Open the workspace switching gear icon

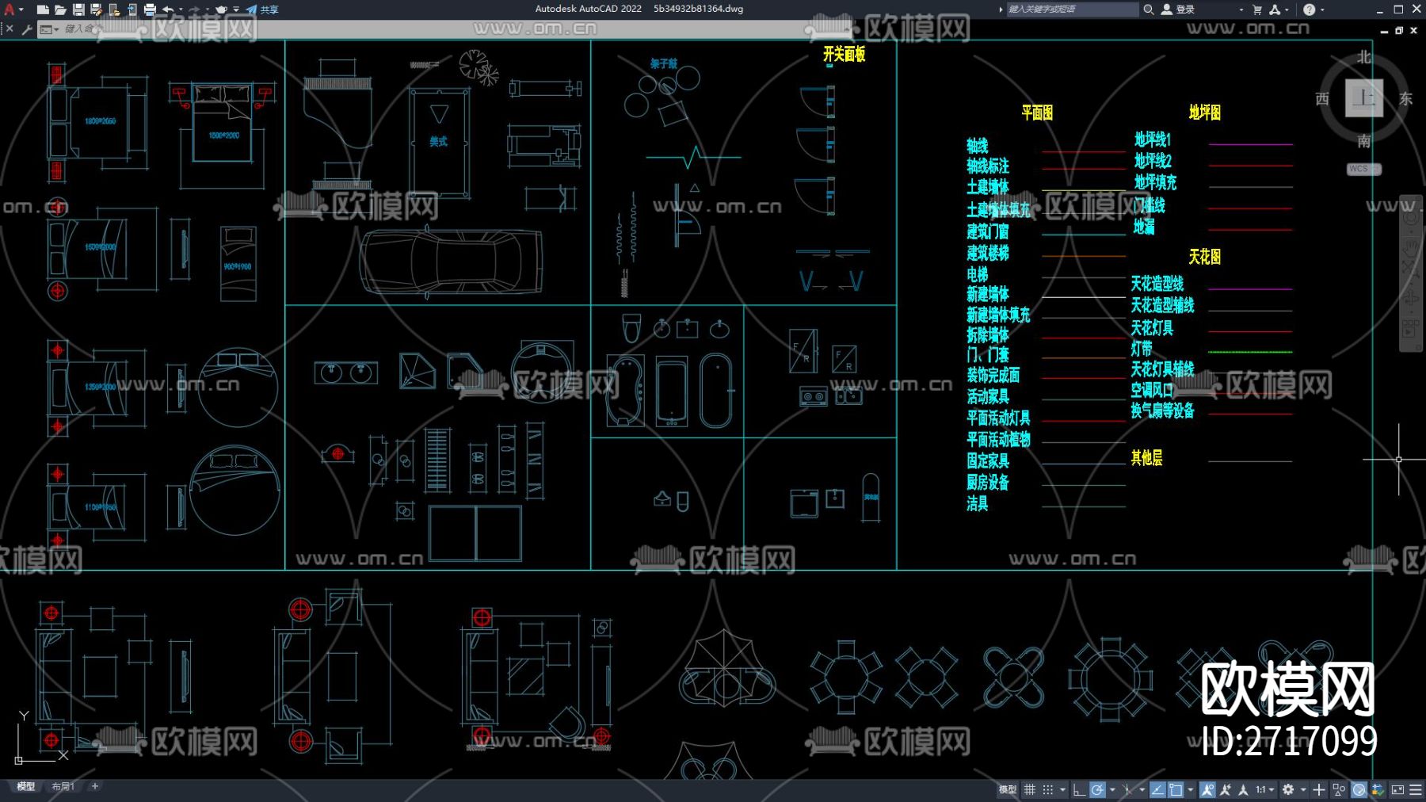pos(1288,789)
